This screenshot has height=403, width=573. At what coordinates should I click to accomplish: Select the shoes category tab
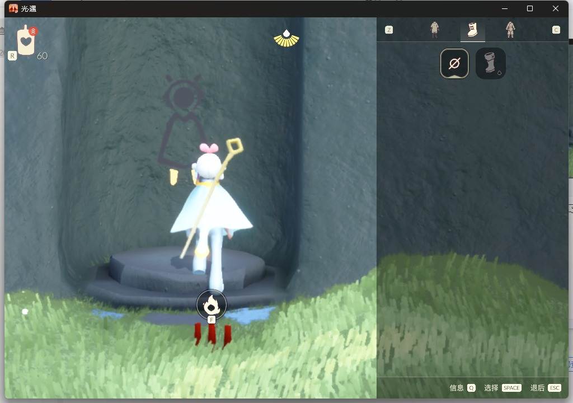click(472, 30)
